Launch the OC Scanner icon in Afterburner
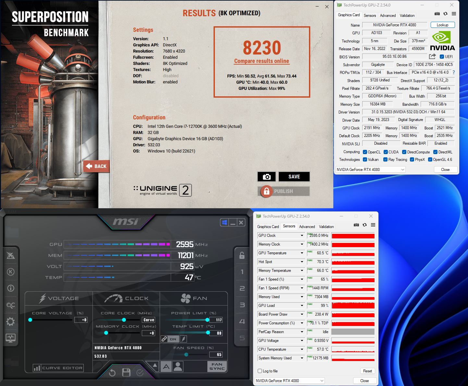 (x=11, y=305)
